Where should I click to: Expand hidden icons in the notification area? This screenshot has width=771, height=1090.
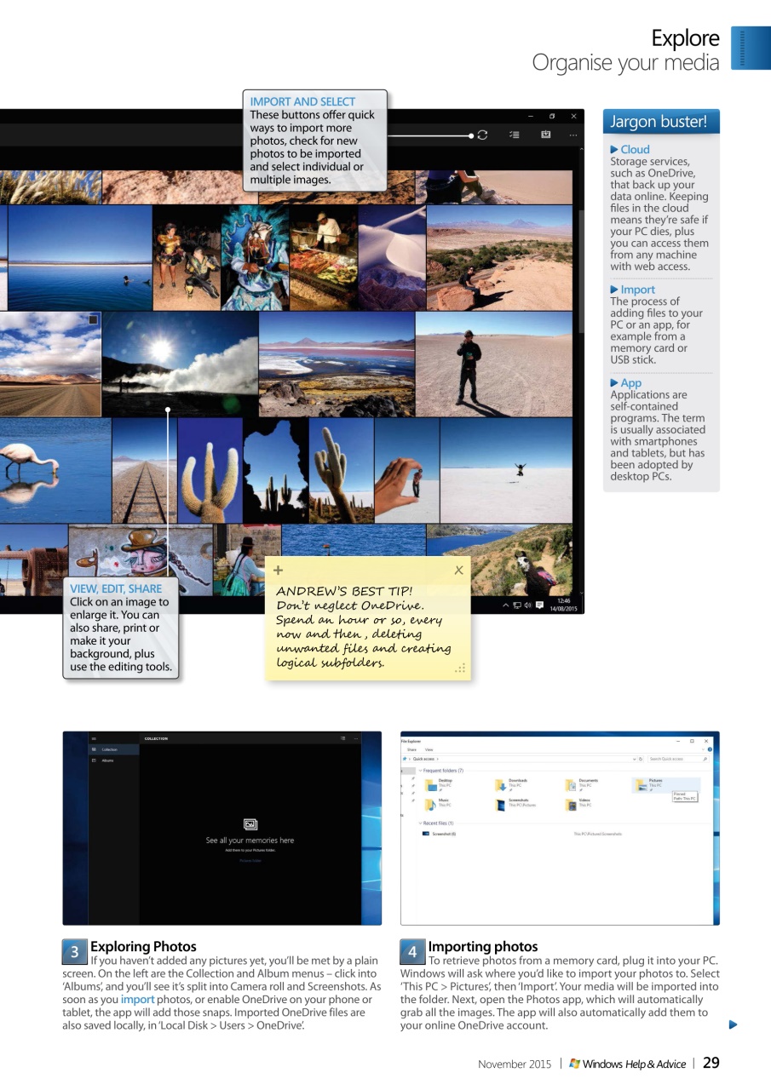tap(506, 605)
